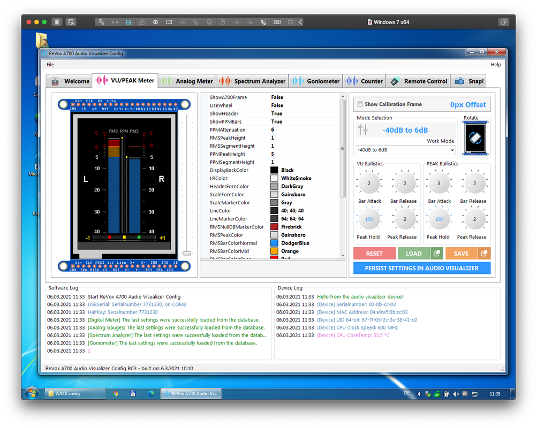Click the DisplayBackColor Black swatch
Screen dimensions: 537x428
274,170
